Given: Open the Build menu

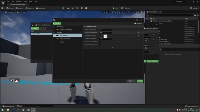Looking at the screenshot, I should [31, 1].
